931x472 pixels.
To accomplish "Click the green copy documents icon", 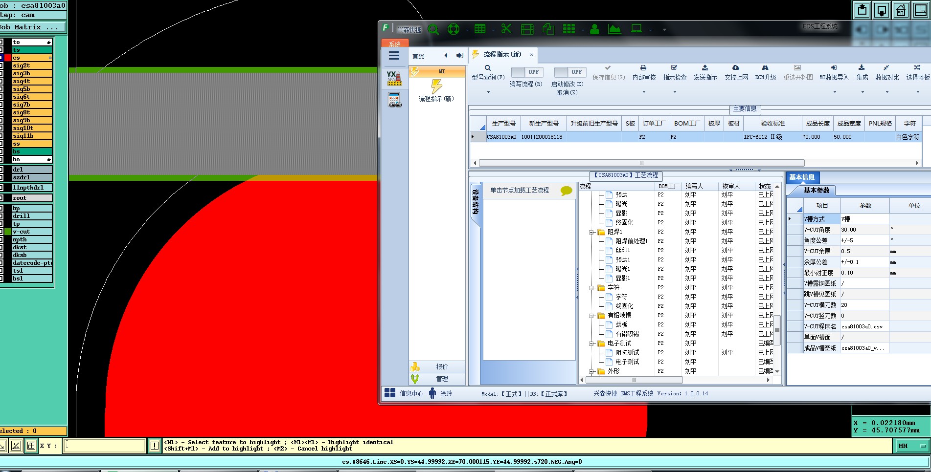I will (x=548, y=29).
